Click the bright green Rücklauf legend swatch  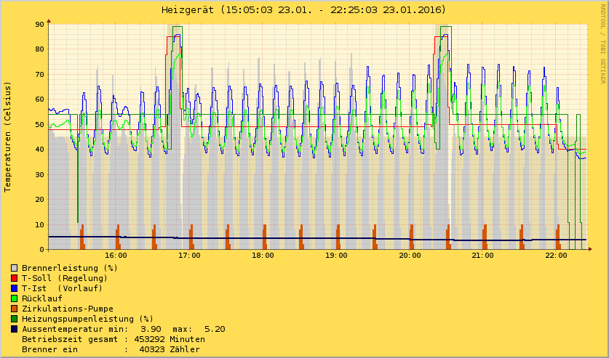(x=15, y=298)
